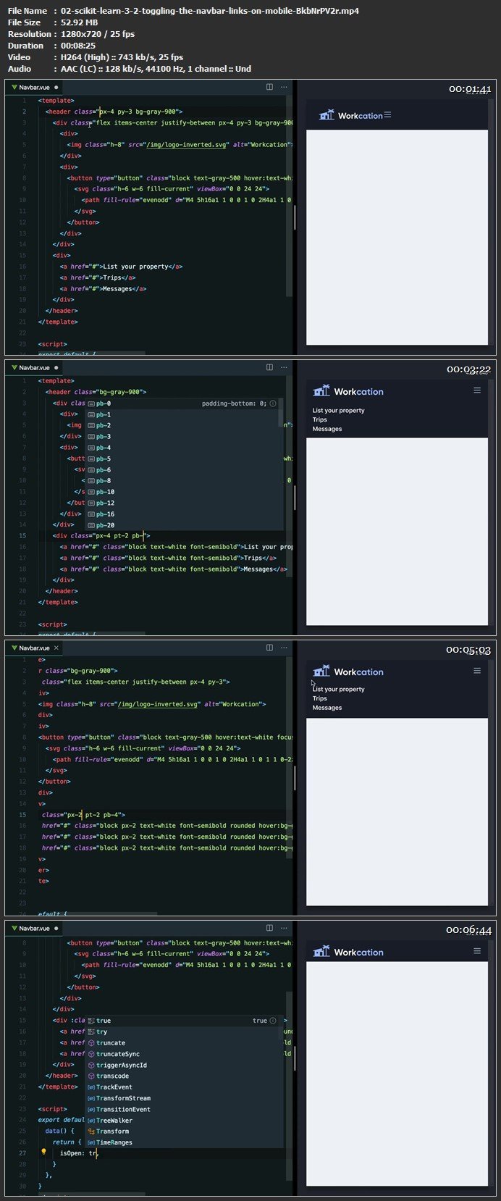Pick 'try' from the suggestion list
The image size is (501, 1201).
point(182,1031)
